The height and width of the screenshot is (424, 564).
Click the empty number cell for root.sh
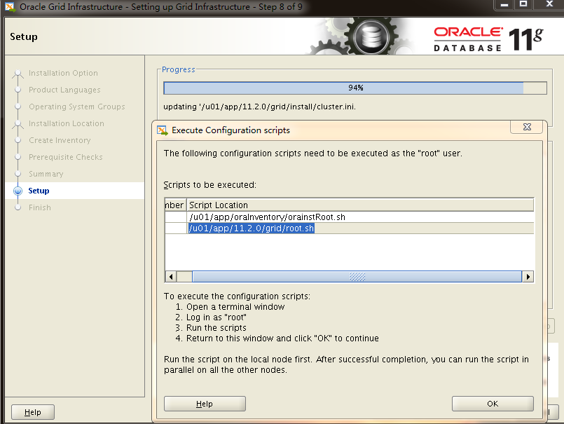click(176, 228)
